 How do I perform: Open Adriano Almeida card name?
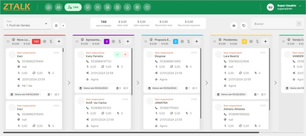pos(234,109)
